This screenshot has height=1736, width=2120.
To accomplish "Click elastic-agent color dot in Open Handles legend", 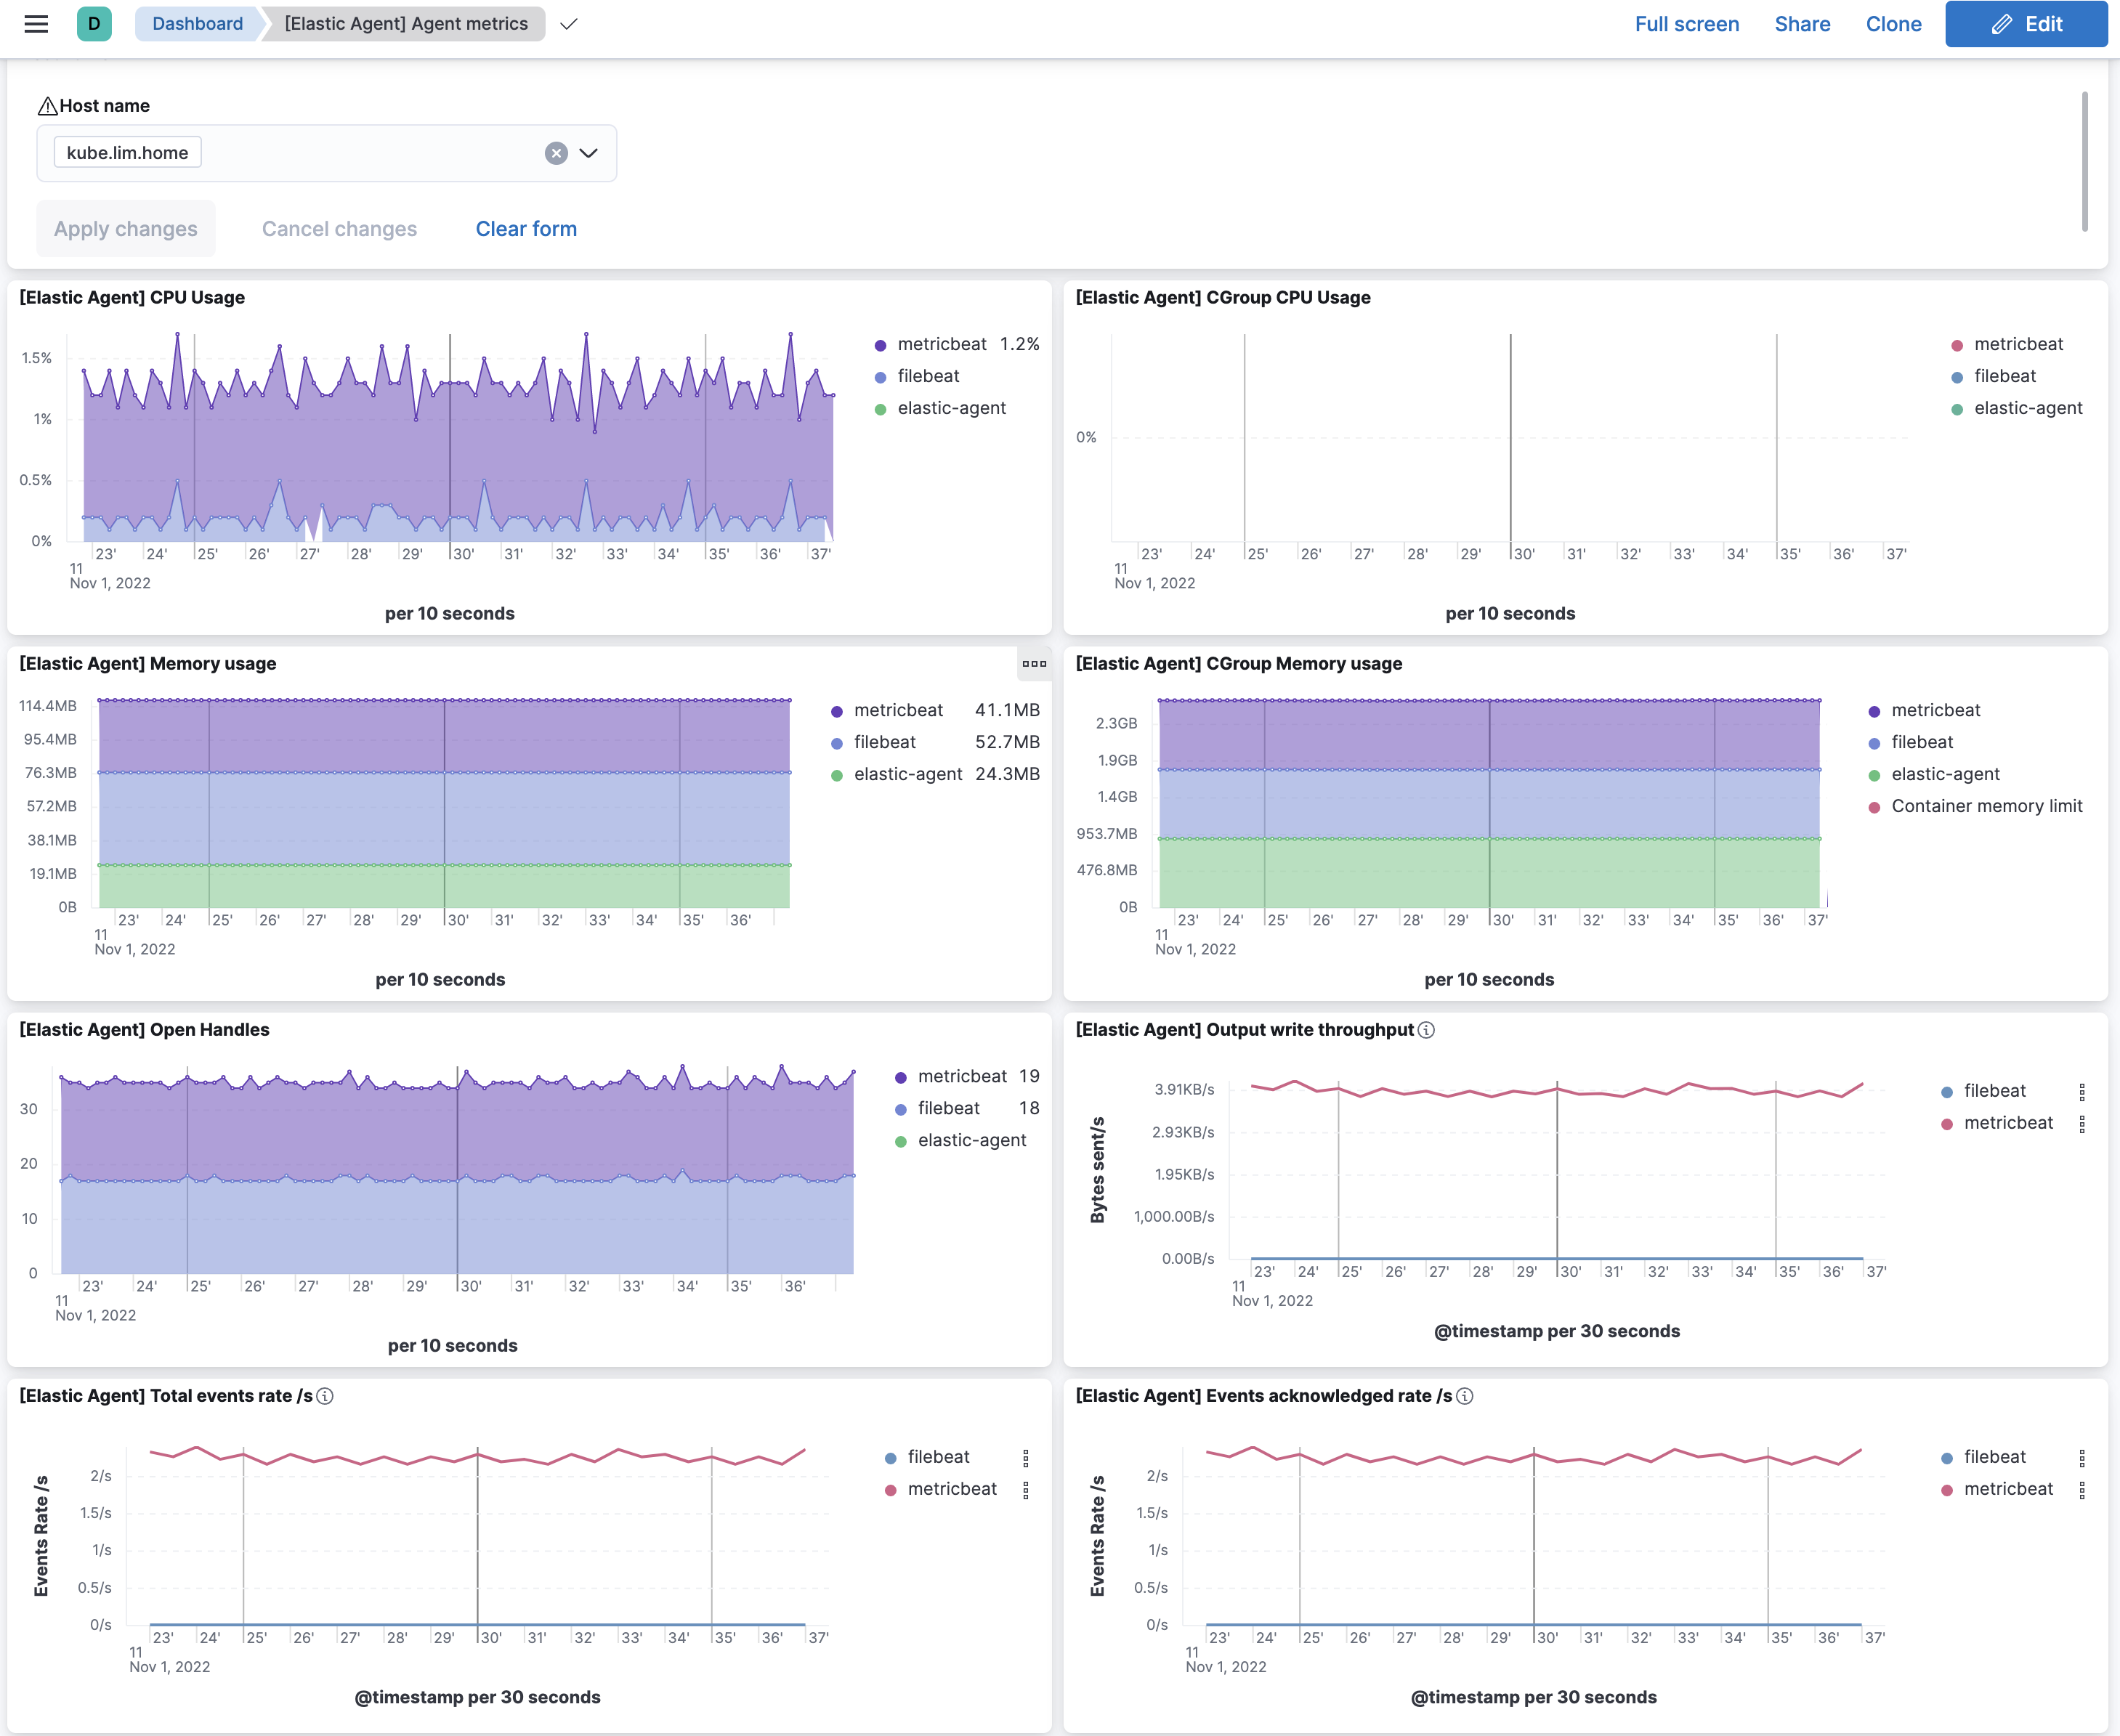I will (901, 1141).
